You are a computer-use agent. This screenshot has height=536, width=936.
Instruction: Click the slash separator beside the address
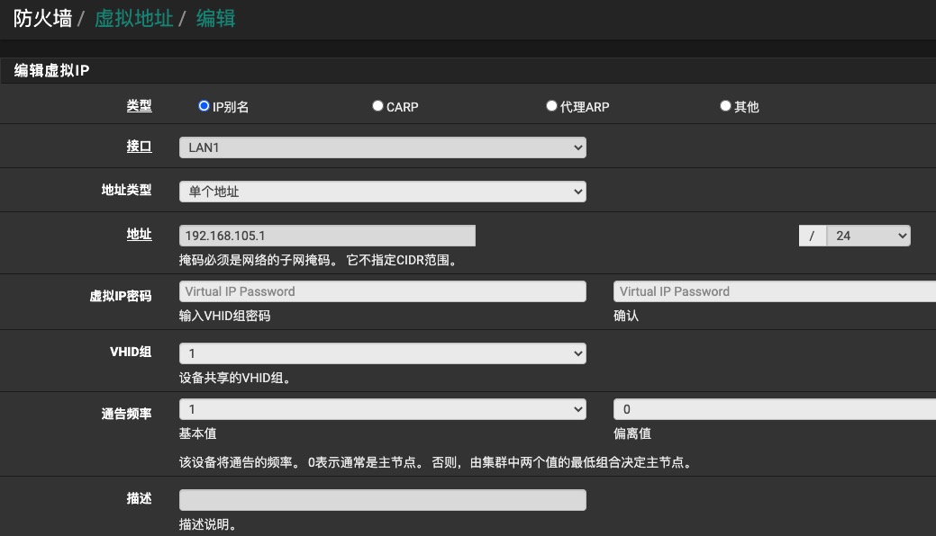tap(812, 236)
